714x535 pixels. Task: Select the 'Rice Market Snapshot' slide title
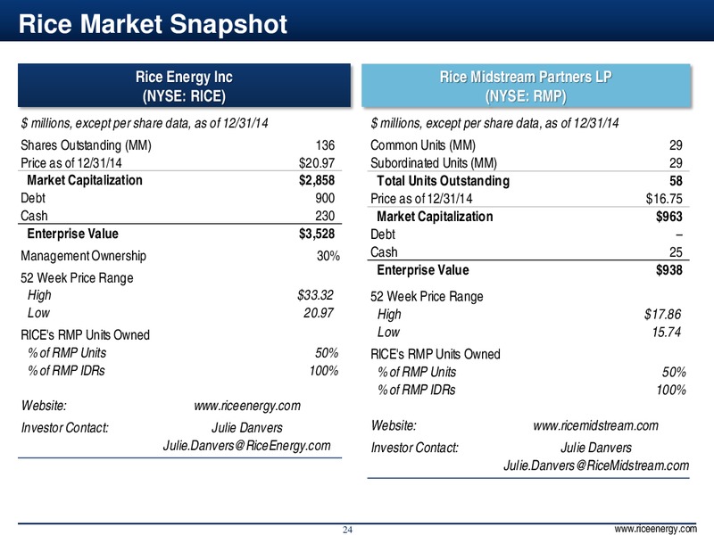click(153, 24)
